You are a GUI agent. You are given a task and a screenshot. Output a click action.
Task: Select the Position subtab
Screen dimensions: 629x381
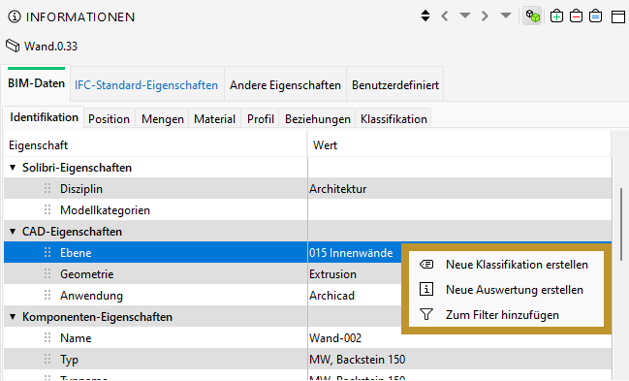[x=110, y=119]
